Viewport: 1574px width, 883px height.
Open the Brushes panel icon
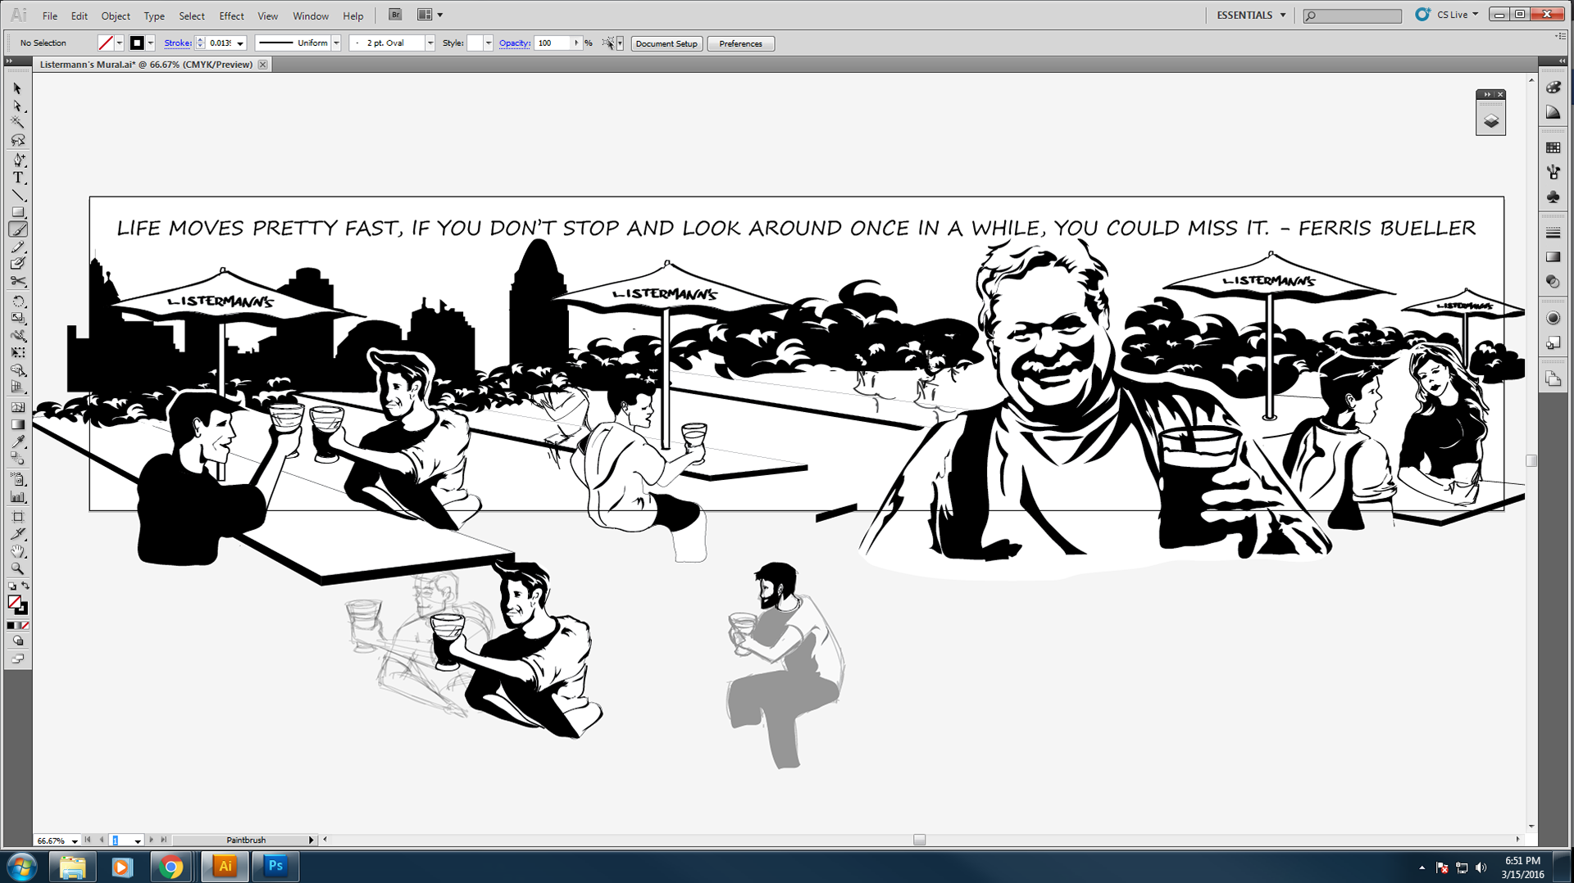tap(1553, 172)
